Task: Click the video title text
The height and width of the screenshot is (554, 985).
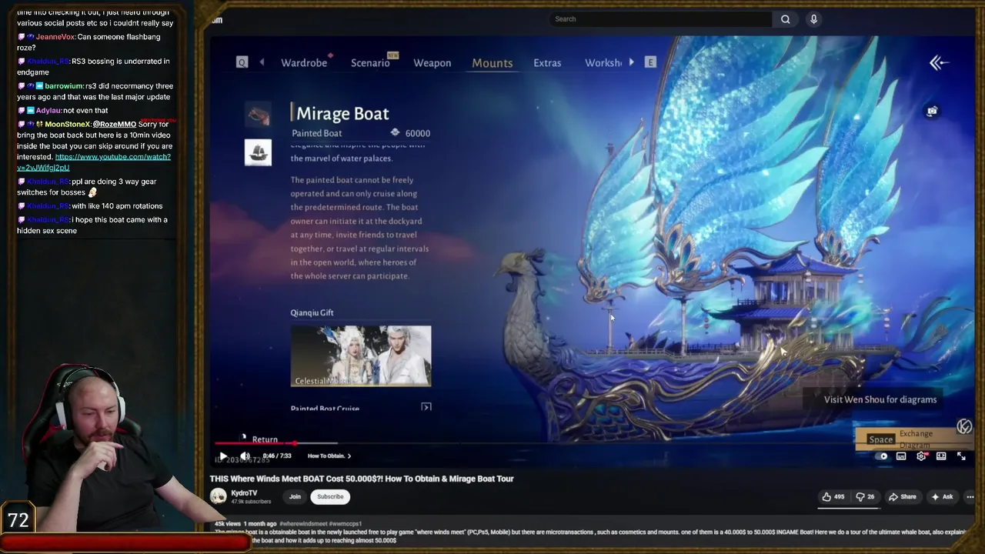Action: tap(362, 479)
